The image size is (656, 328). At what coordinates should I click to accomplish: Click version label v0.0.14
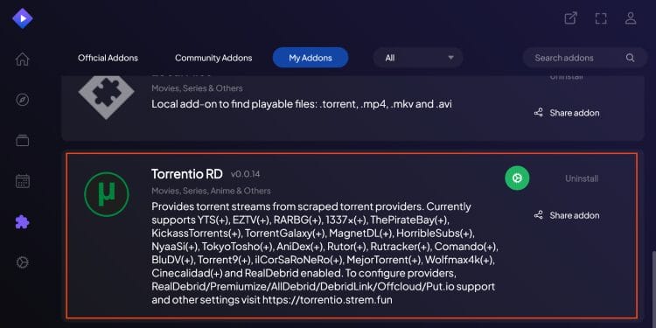[x=245, y=174]
